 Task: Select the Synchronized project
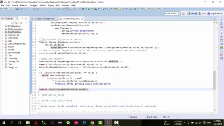(x=14, y=52)
